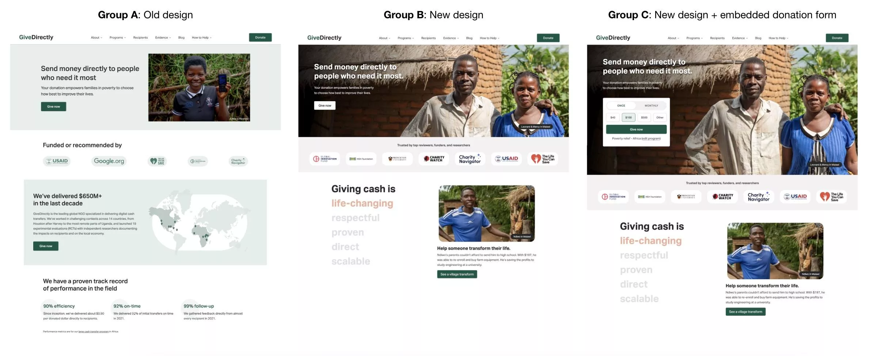
Task: Click See a village transform in Group B
Action: [457, 274]
